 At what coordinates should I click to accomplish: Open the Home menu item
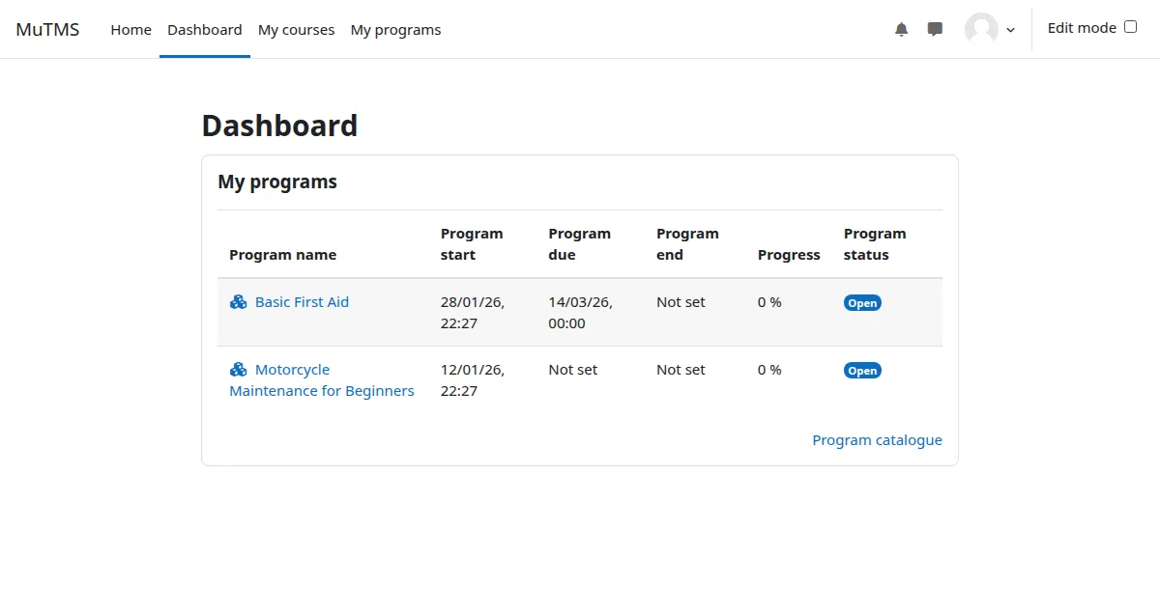coord(130,29)
